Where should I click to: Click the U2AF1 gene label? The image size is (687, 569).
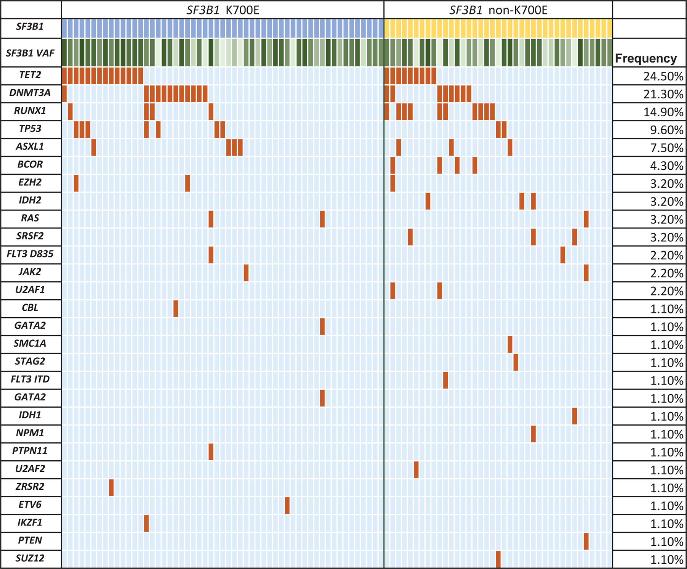[30, 290]
